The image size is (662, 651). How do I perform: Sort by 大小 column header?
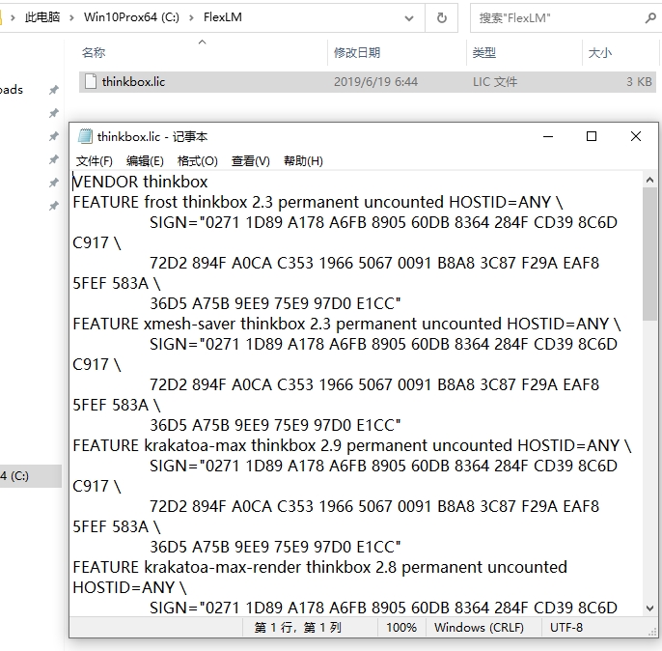click(x=599, y=53)
